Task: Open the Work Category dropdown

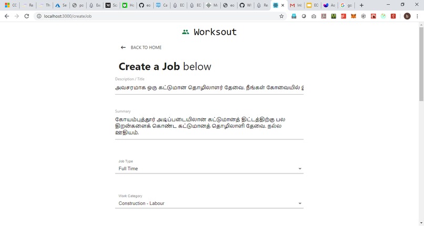Action: [x=209, y=203]
